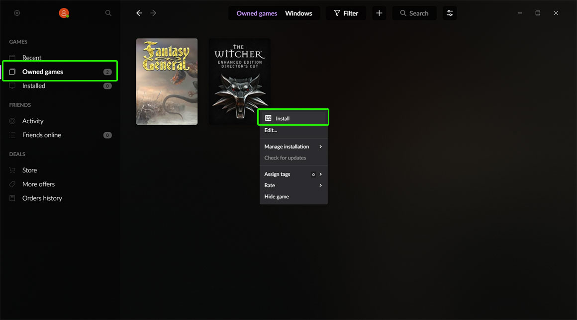Select the Recent games section
The height and width of the screenshot is (320, 577).
32,58
